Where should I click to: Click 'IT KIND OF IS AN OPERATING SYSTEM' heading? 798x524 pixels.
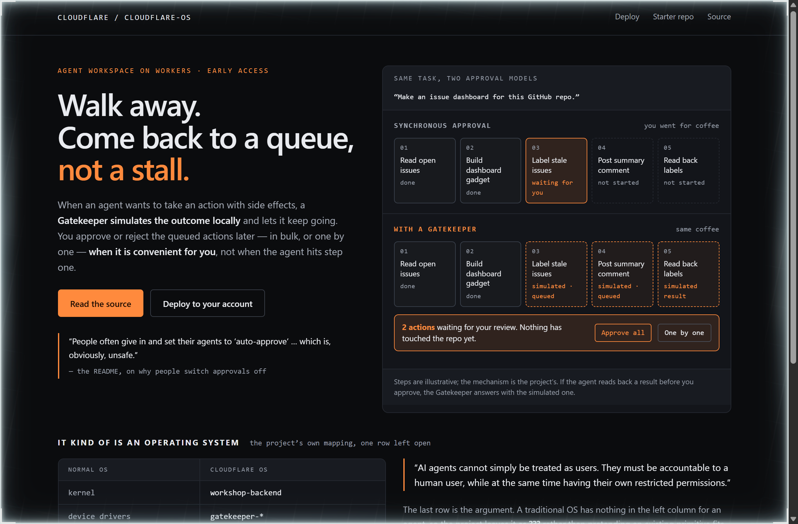coord(148,443)
